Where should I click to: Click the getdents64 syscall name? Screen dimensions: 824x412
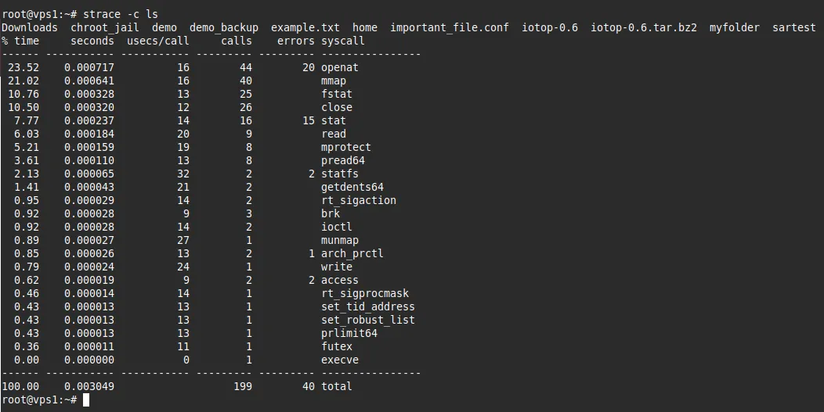point(352,187)
